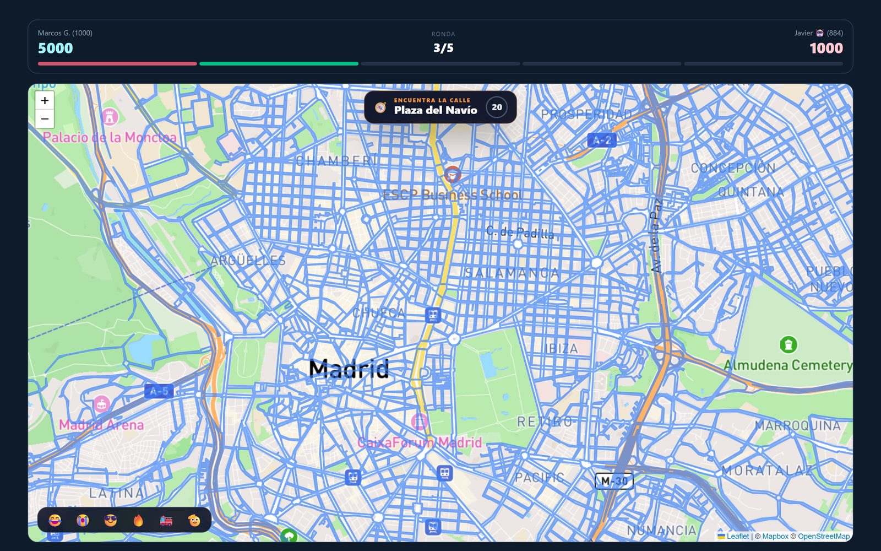Click the Concepción neighborhood label

pyautogui.click(x=733, y=168)
